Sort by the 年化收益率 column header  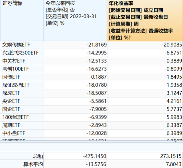tap(145, 20)
